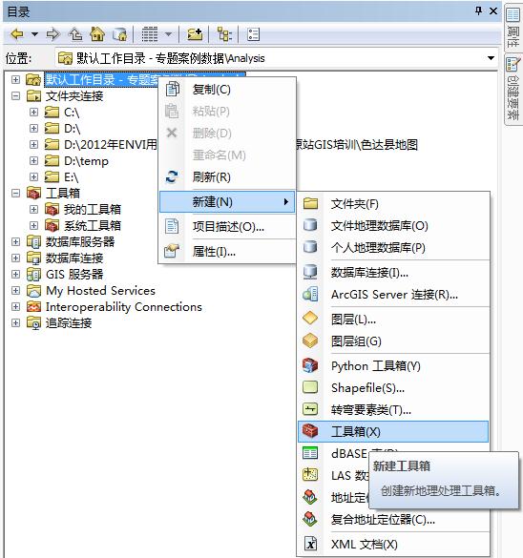Expand the GIS 服务器 node
Viewport: 523px width, 558px height.
point(15,274)
